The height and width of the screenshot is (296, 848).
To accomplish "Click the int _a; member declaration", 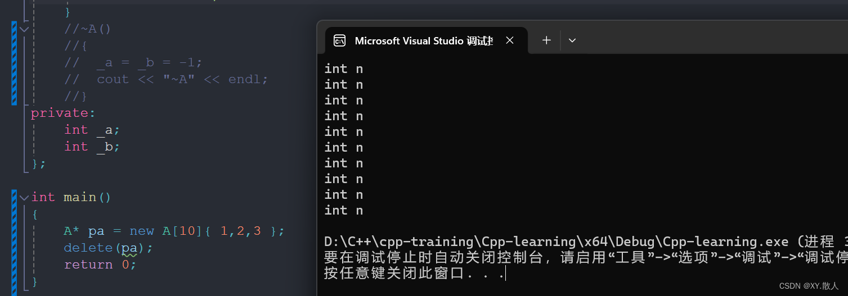I will (x=92, y=130).
